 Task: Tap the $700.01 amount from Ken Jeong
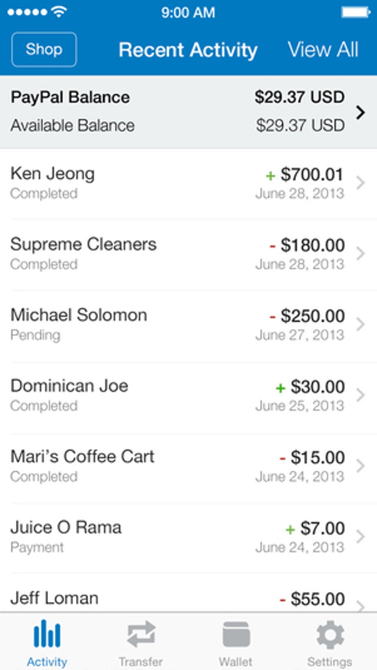point(312,174)
